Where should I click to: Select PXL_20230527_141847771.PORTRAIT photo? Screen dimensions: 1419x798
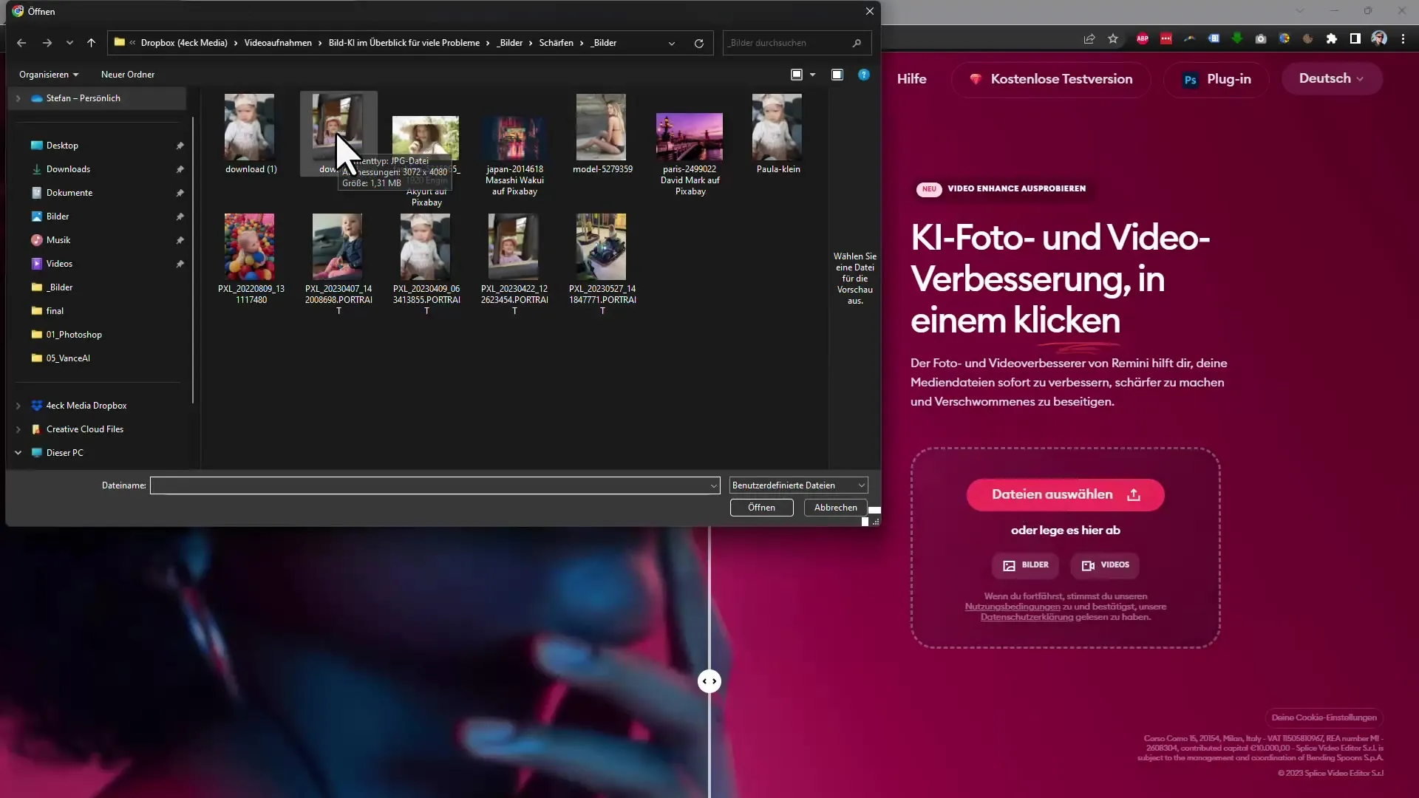pyautogui.click(x=602, y=265)
